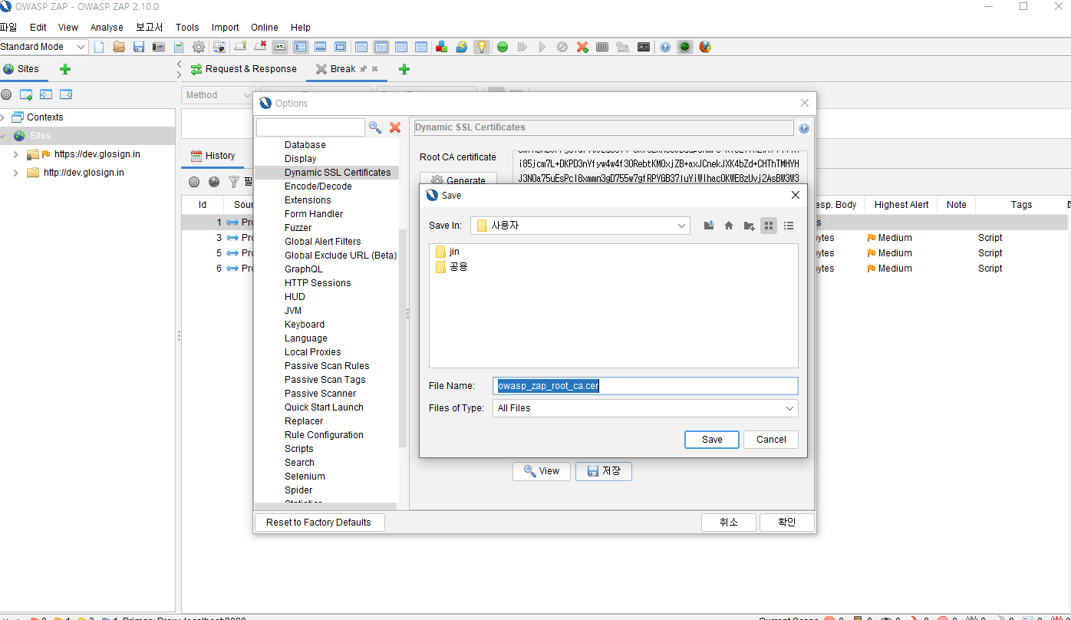This screenshot has height=620, width=1071.
Task: Click the red X add break point icon
Action: 582,47
